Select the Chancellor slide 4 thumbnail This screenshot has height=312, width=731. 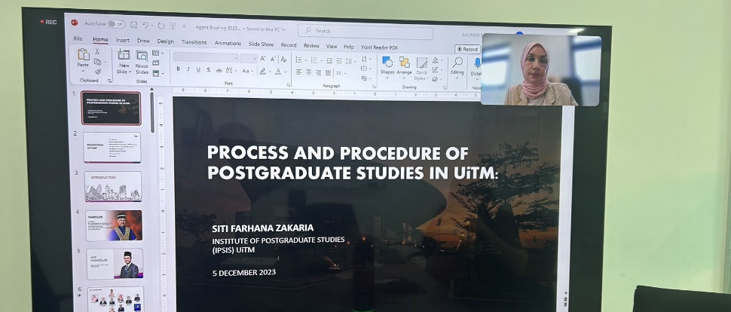(115, 226)
